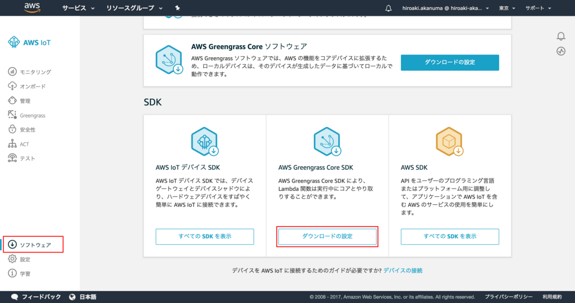Open the header notification bell
575x303 pixels.
(389, 8)
